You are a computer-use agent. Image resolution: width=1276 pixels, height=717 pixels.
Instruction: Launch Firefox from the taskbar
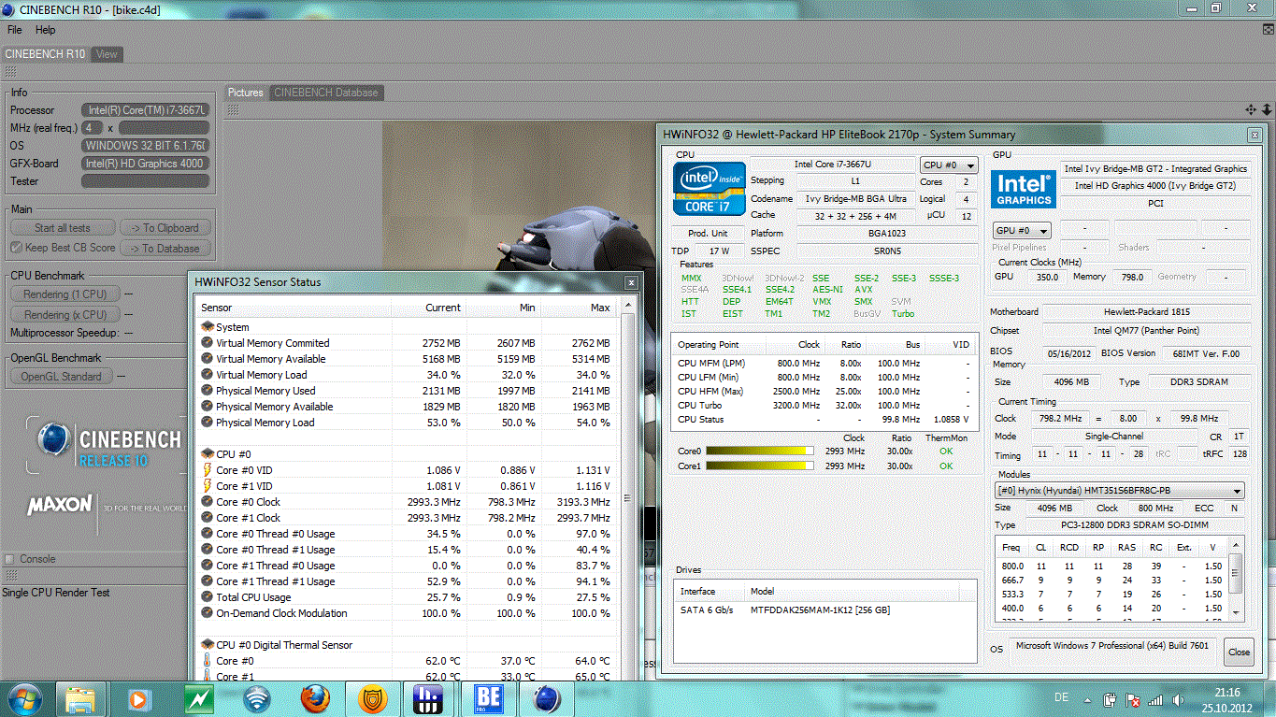click(x=315, y=698)
